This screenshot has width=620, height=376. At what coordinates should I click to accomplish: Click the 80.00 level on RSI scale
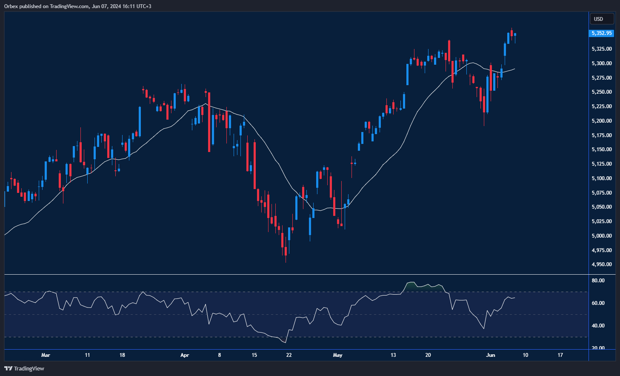(598, 281)
